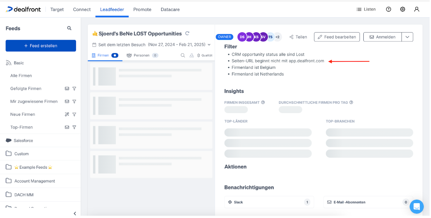Select the Firmen tab
This screenshot has height=218, width=431.
pyautogui.click(x=105, y=55)
